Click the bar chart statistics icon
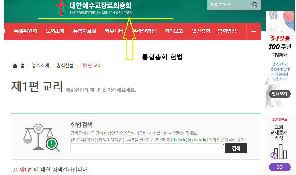Image resolution: width=296 pixels, height=175 pixels. (x=279, y=152)
